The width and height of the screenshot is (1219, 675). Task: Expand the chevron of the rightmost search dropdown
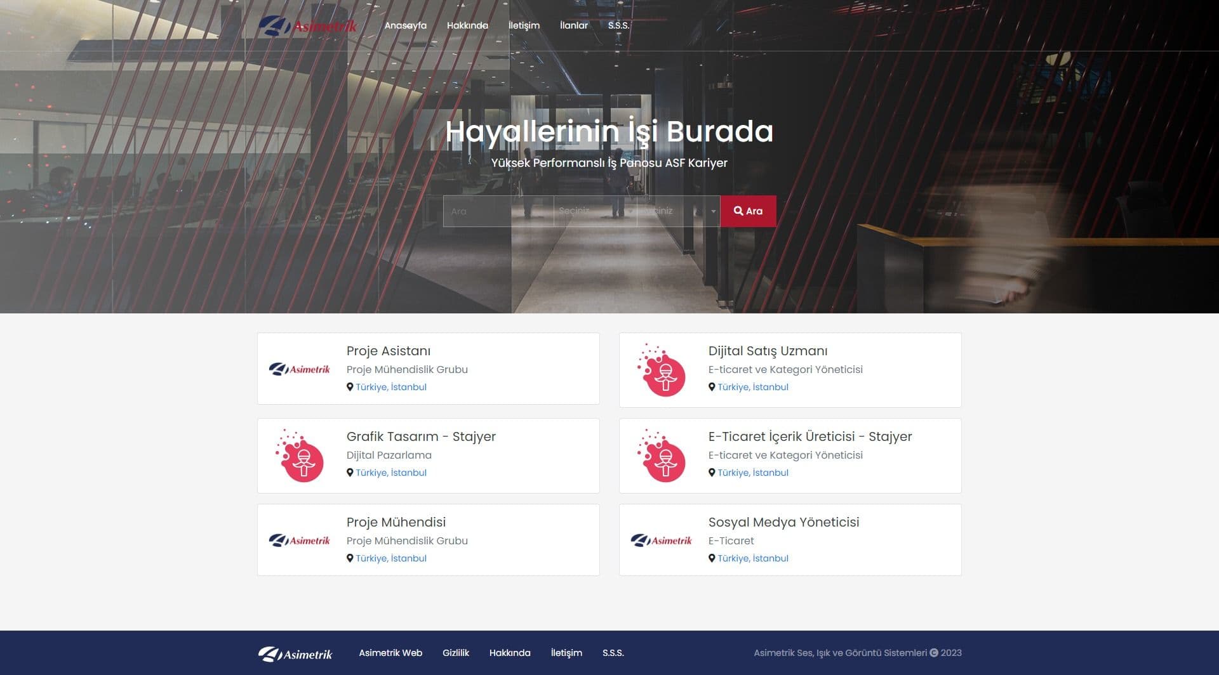pos(712,211)
